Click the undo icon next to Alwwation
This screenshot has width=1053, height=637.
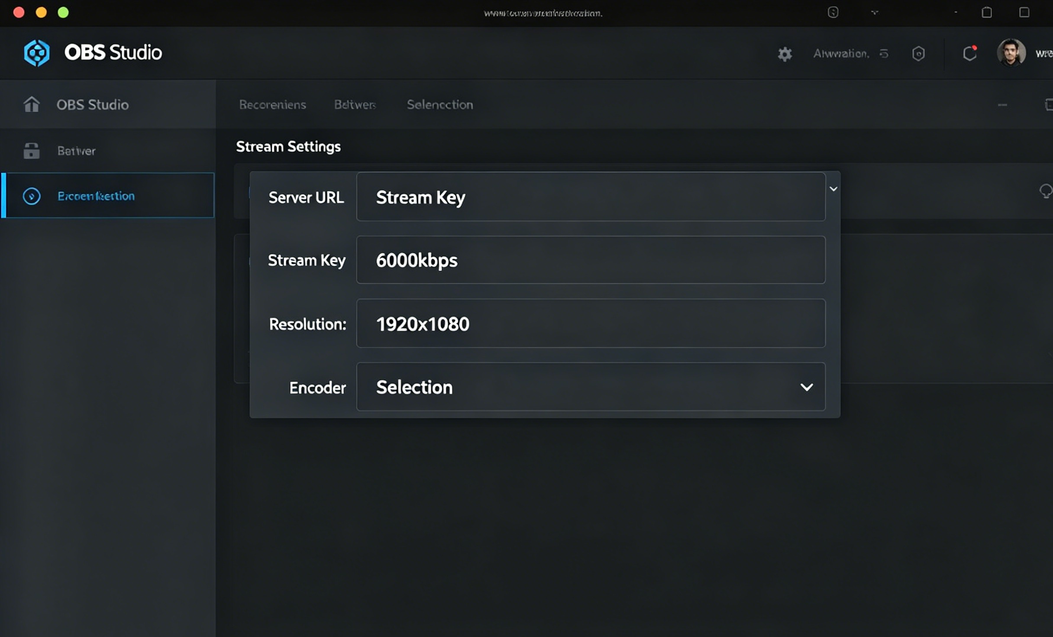pyautogui.click(x=884, y=53)
